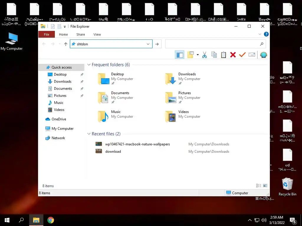Click the New folder icon in title bar
Image resolution: width=302 pixels, height=226 pixels.
coord(60,26)
